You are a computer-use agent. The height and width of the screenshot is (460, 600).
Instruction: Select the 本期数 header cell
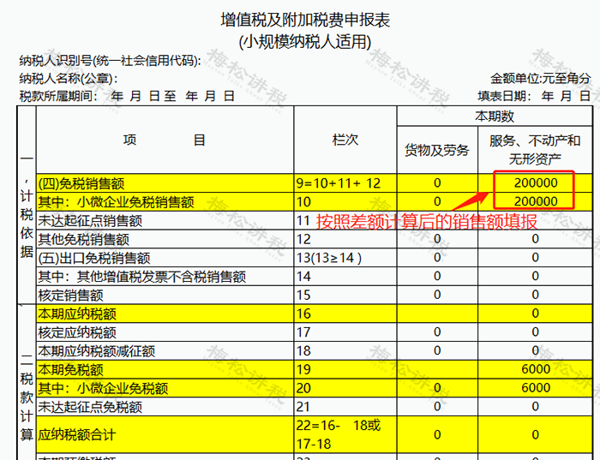click(x=495, y=116)
